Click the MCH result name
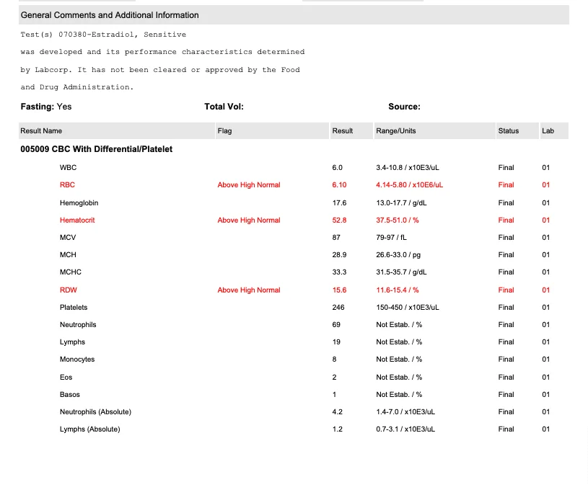Image resolution: width=588 pixels, height=500 pixels. point(68,254)
